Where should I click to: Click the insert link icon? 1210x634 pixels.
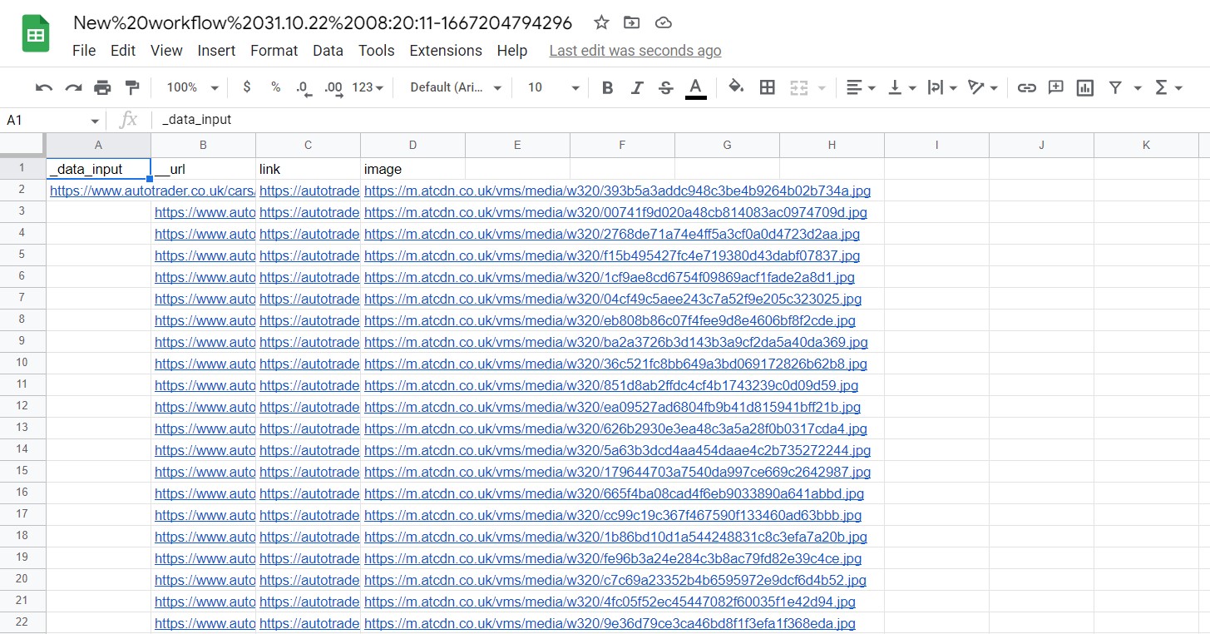click(1027, 87)
